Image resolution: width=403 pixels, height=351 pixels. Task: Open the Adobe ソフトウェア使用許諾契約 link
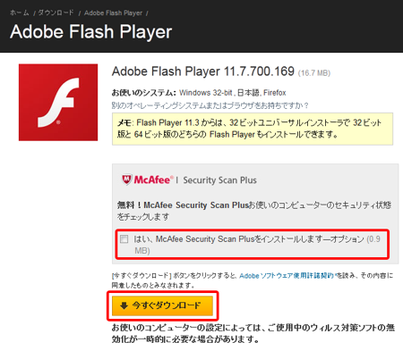287,276
